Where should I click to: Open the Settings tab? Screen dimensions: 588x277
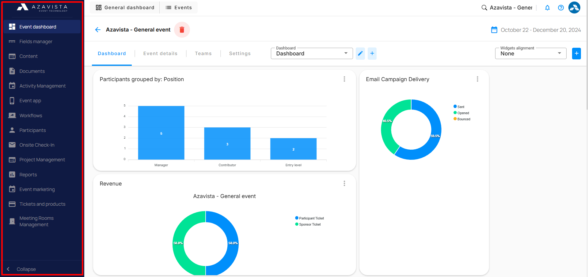240,54
